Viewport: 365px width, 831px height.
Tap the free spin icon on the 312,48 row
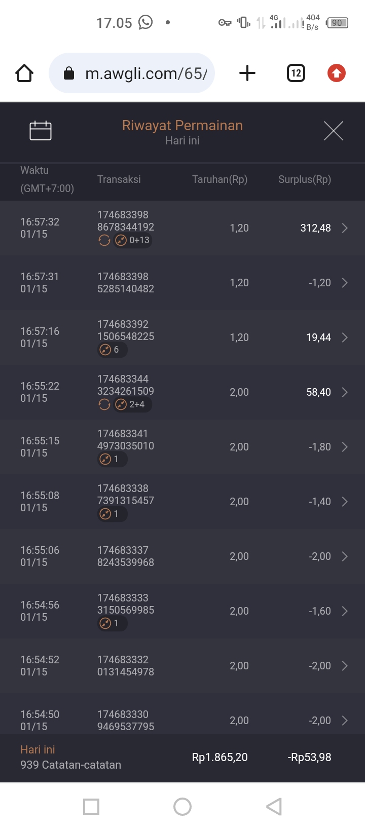click(x=104, y=241)
